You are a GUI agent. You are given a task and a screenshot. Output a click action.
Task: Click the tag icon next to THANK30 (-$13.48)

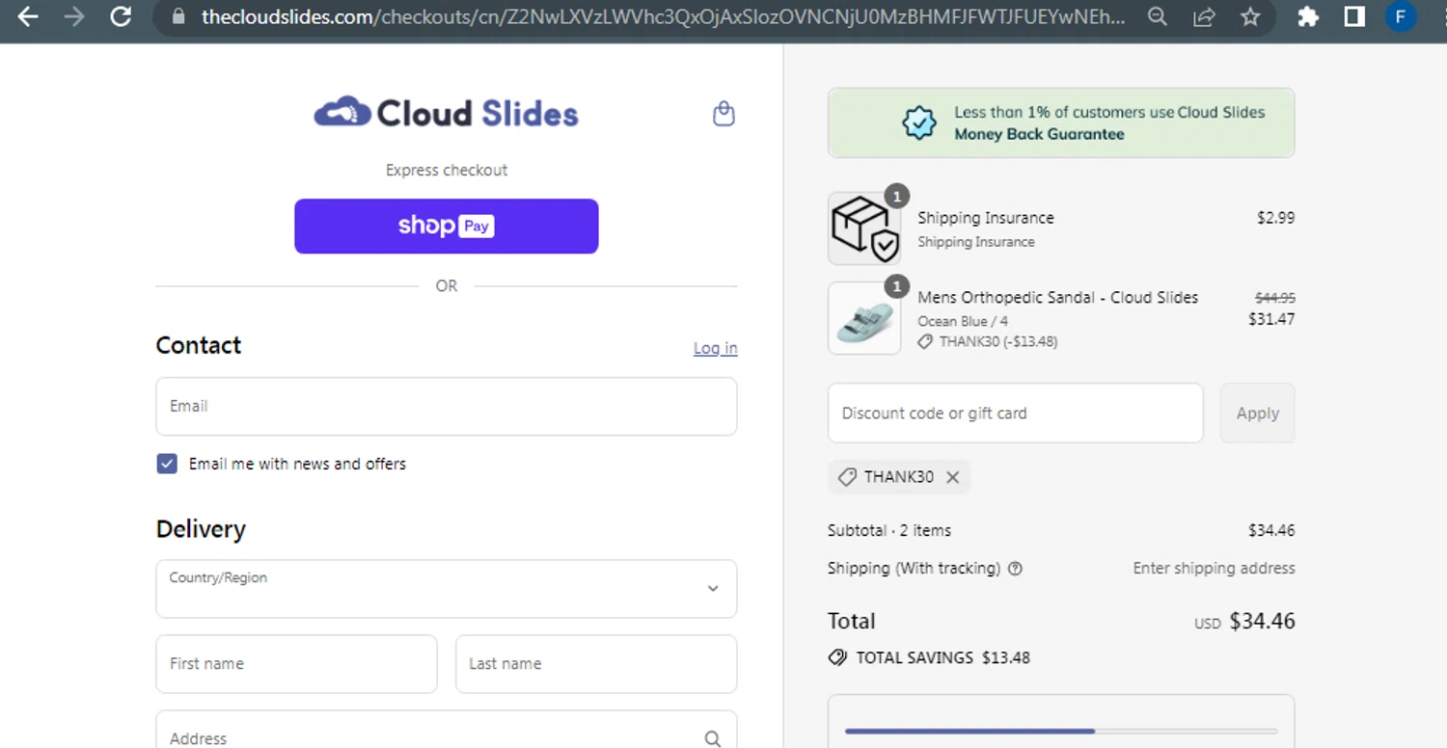925,341
